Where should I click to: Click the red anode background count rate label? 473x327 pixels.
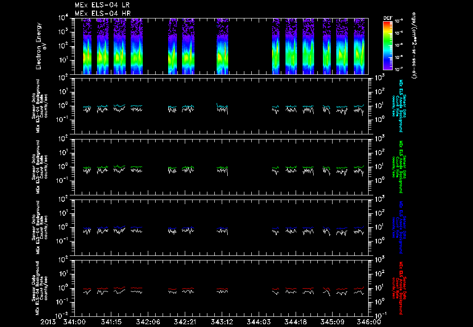399,288
